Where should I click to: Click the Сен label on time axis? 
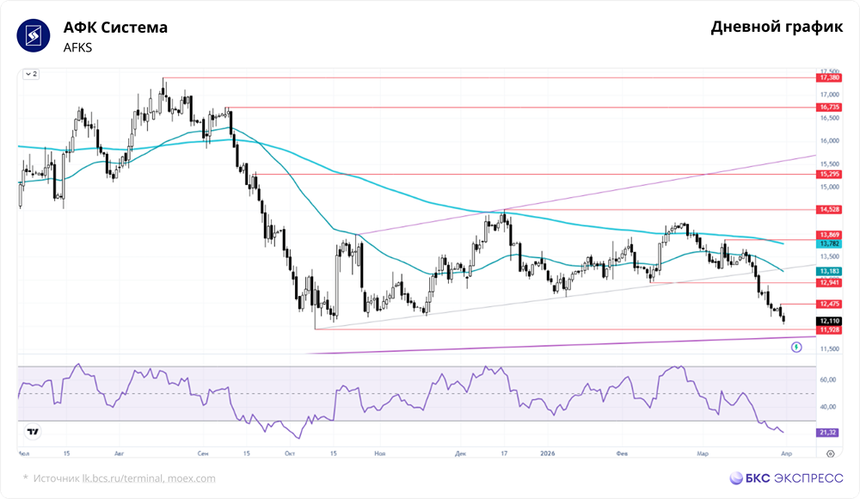click(203, 453)
